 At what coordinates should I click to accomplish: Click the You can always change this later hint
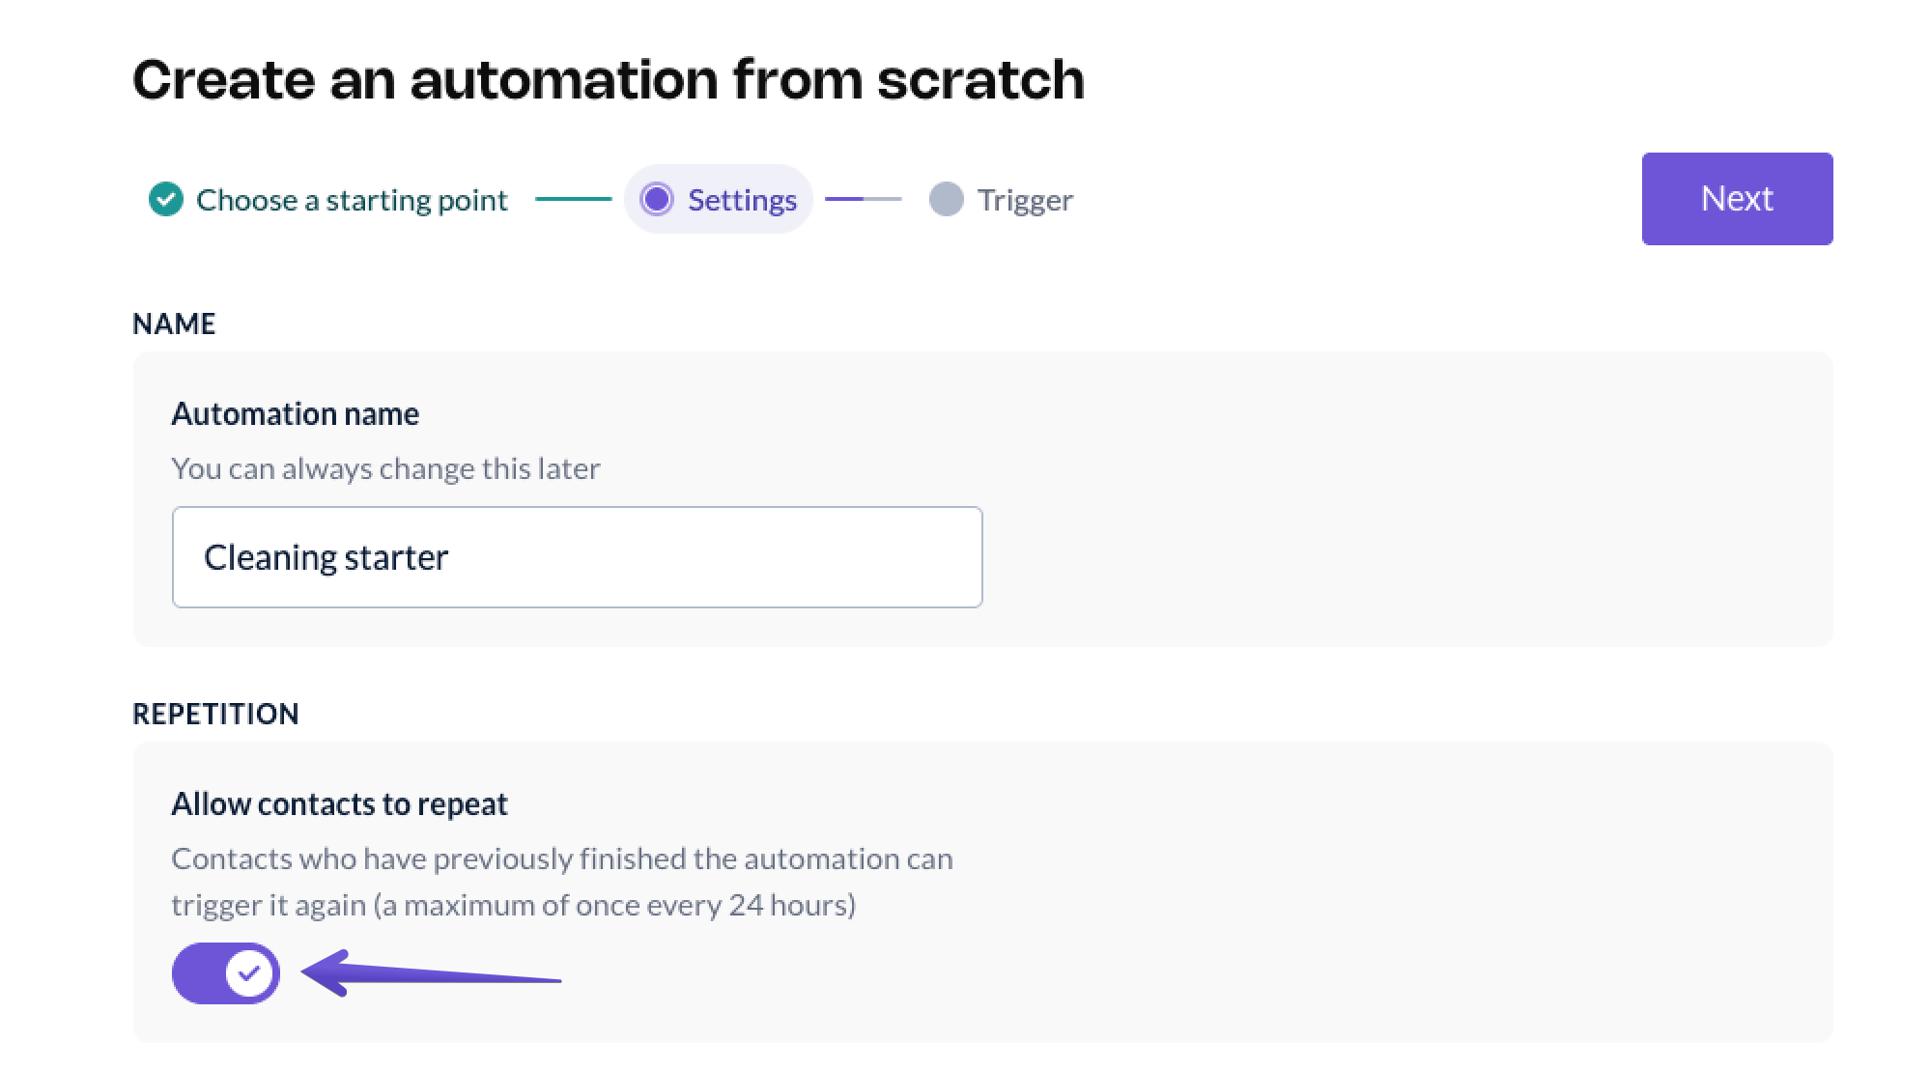pyautogui.click(x=385, y=468)
